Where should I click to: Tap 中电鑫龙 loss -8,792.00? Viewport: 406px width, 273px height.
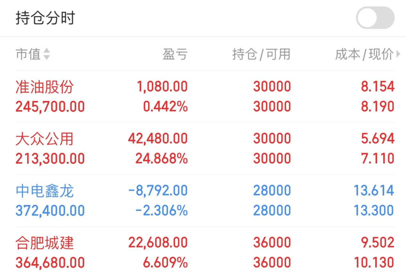tap(158, 191)
